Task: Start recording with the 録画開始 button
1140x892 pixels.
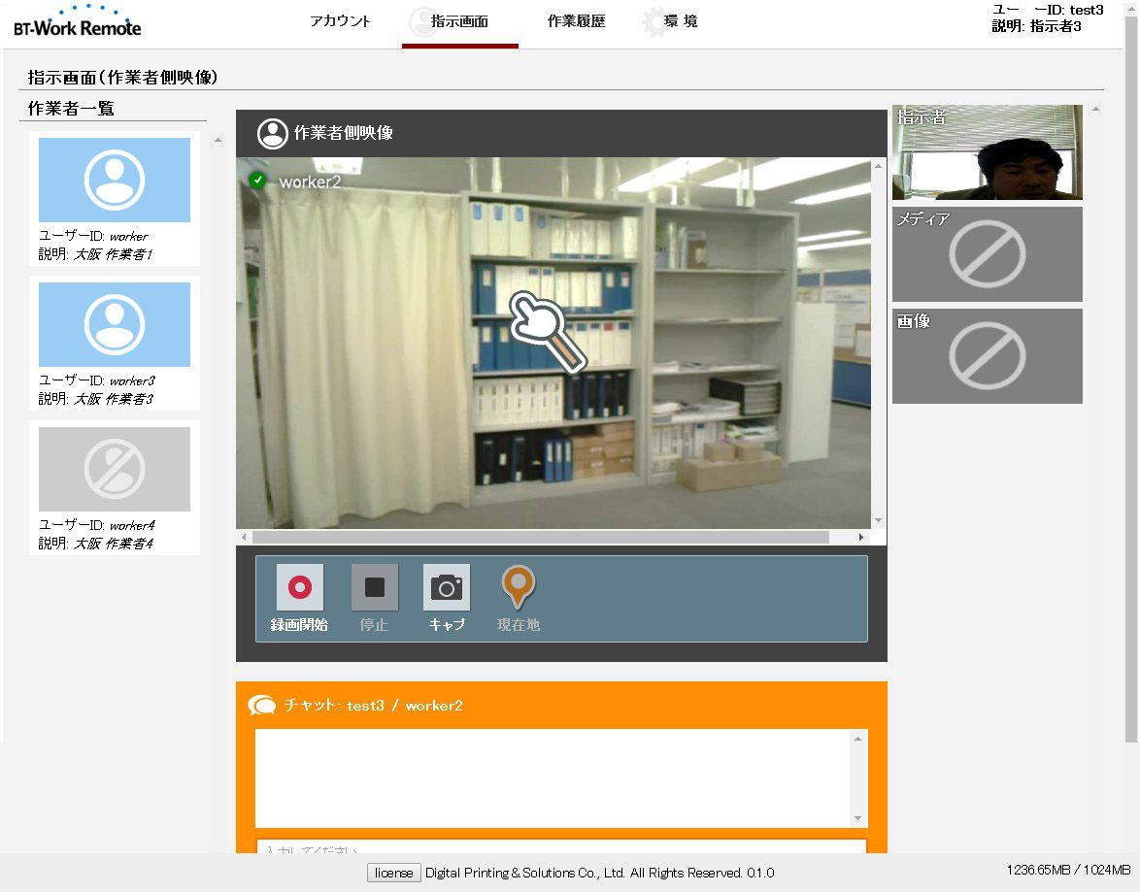Action: [x=300, y=588]
